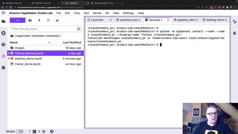Image resolution: width=238 pixels, height=134 pixels.
Task: Close the Launcher tab
Action: click(111, 20)
